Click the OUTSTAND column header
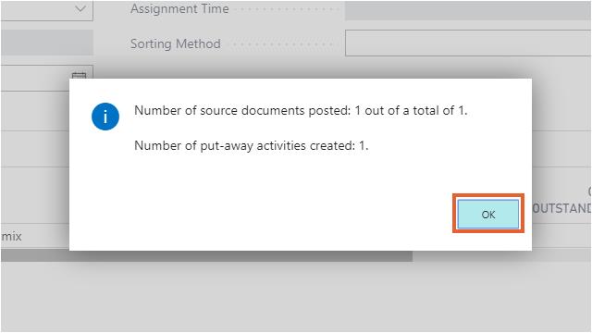The image size is (592, 333). 561,208
